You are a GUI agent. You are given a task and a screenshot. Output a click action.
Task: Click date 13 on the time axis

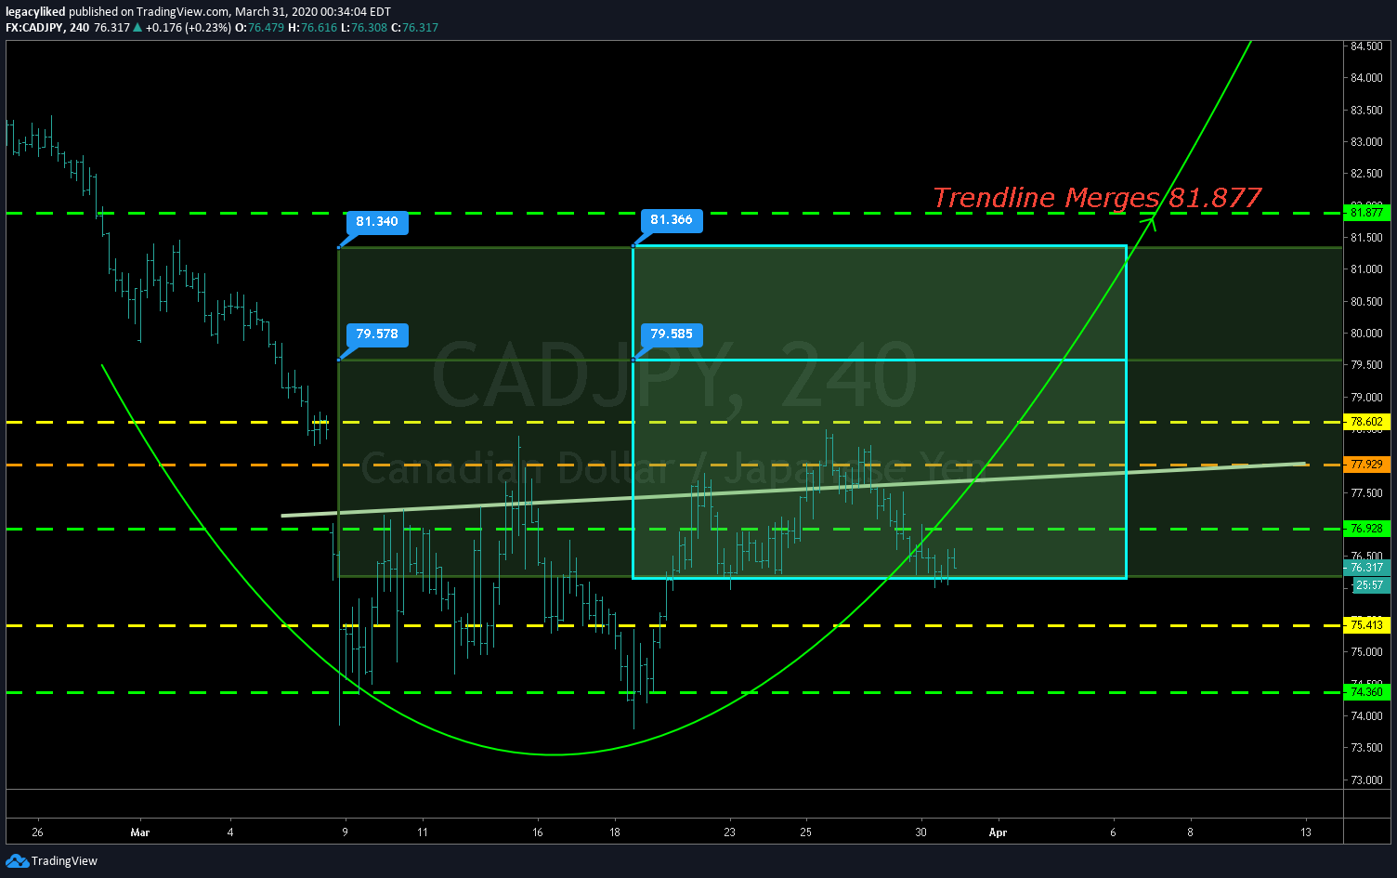[x=1305, y=832]
